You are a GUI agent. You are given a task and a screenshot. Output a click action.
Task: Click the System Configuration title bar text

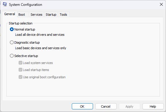(26, 5)
